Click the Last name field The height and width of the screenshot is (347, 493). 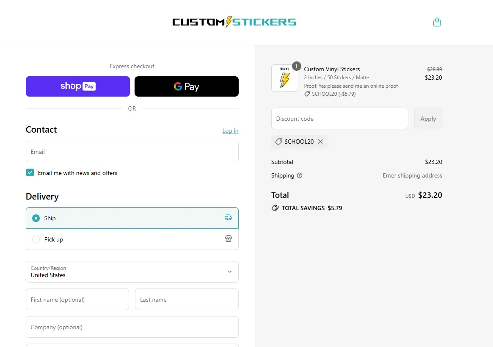coord(187,300)
